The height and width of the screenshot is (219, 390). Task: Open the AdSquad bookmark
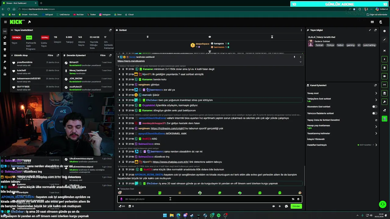tap(47, 15)
